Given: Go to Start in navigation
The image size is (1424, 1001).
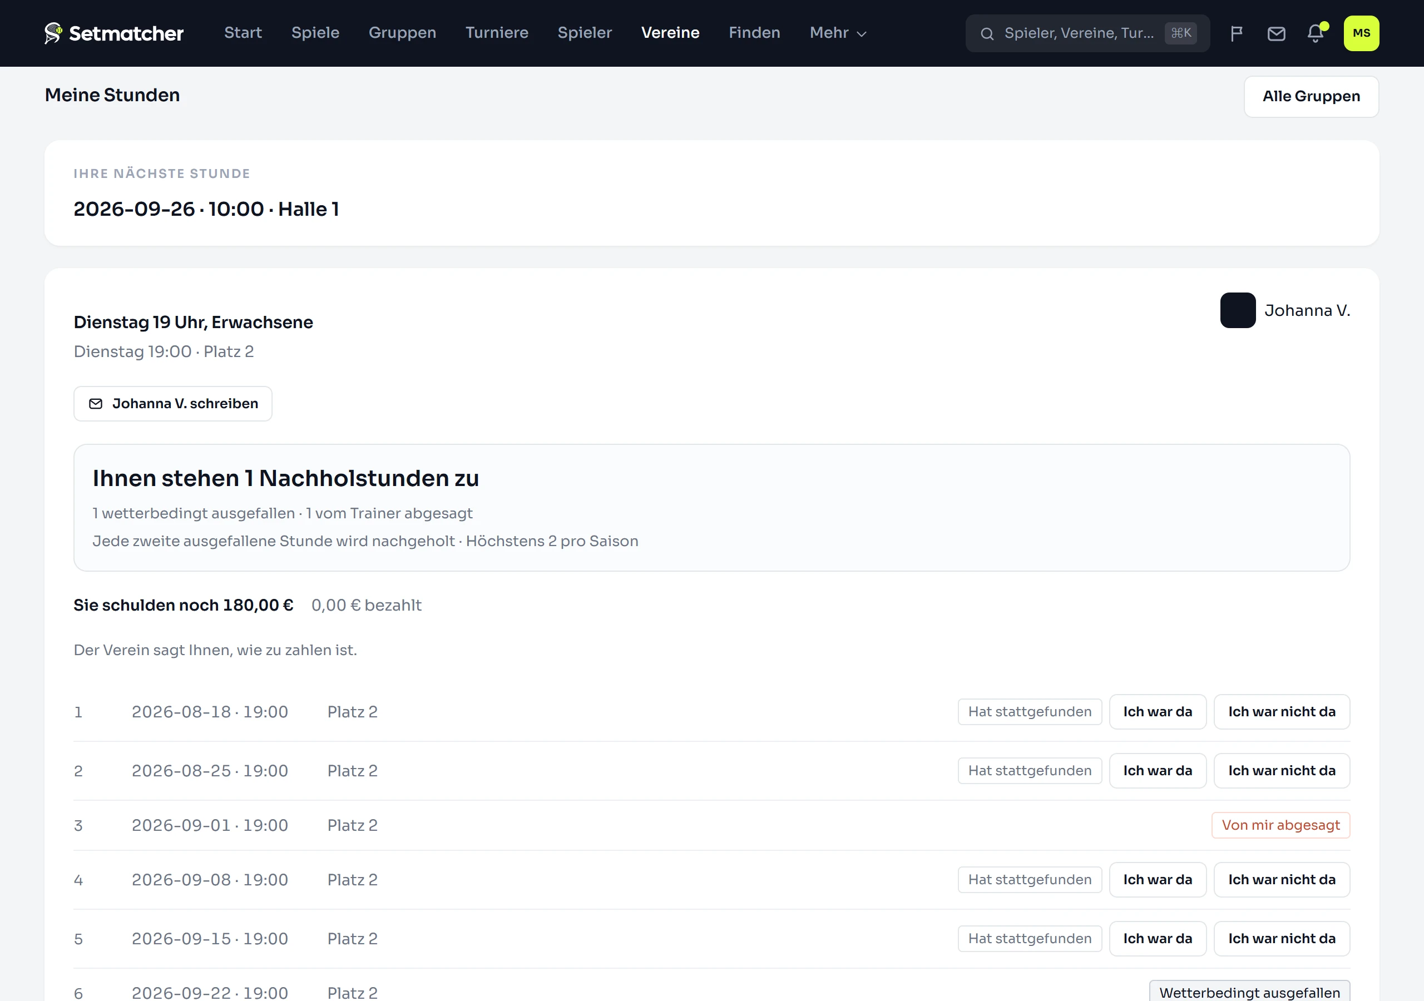Looking at the screenshot, I should click(x=243, y=33).
